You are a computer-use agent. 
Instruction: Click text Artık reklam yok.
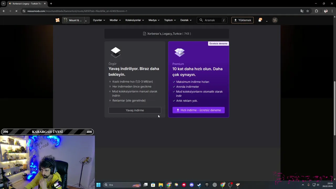point(187,101)
